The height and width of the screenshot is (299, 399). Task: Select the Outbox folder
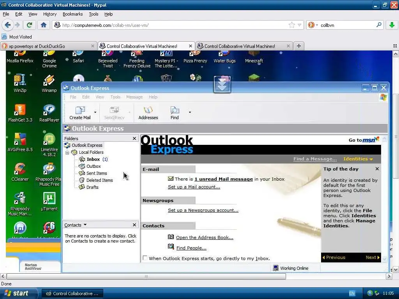(90, 166)
